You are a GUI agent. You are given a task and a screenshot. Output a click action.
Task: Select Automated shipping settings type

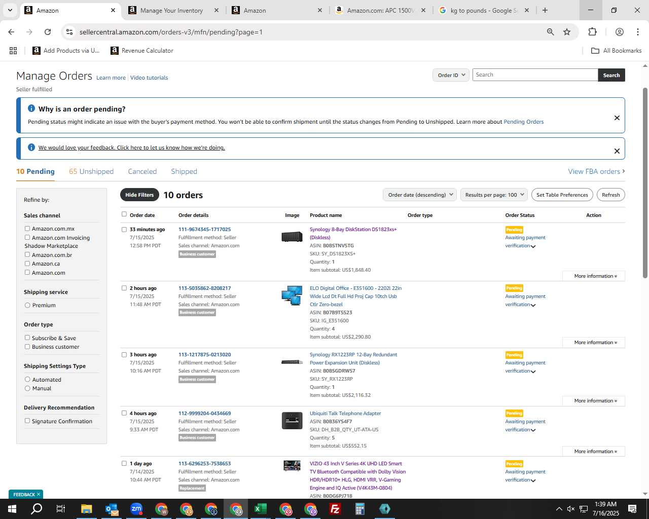[x=27, y=379]
